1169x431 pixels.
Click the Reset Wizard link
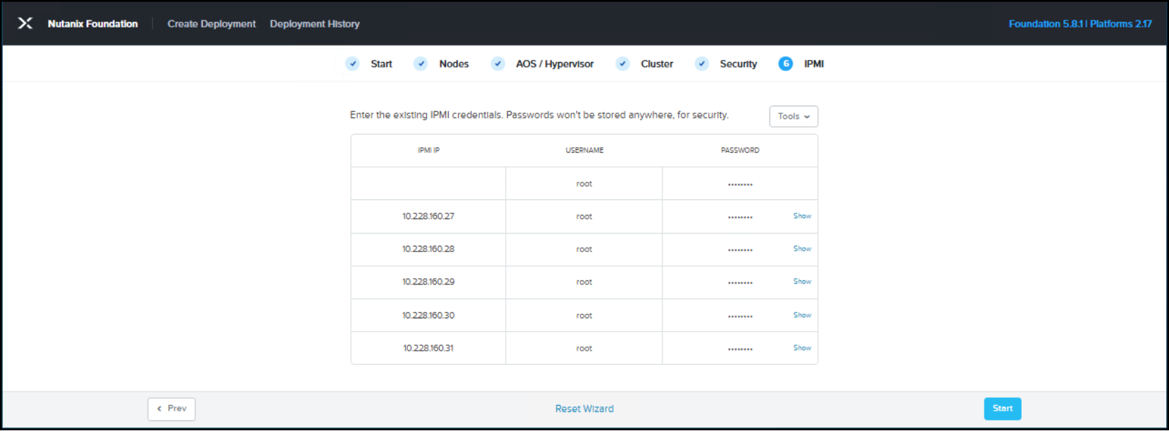584,408
